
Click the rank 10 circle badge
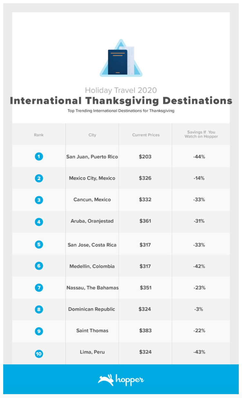click(39, 354)
